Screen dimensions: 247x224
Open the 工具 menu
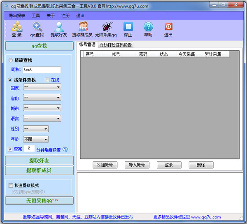pos(36,16)
